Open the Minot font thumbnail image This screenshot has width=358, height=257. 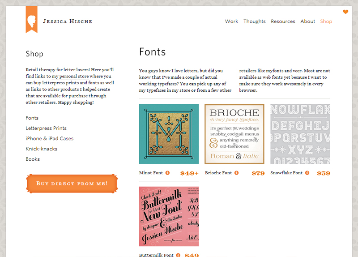pyautogui.click(x=169, y=134)
